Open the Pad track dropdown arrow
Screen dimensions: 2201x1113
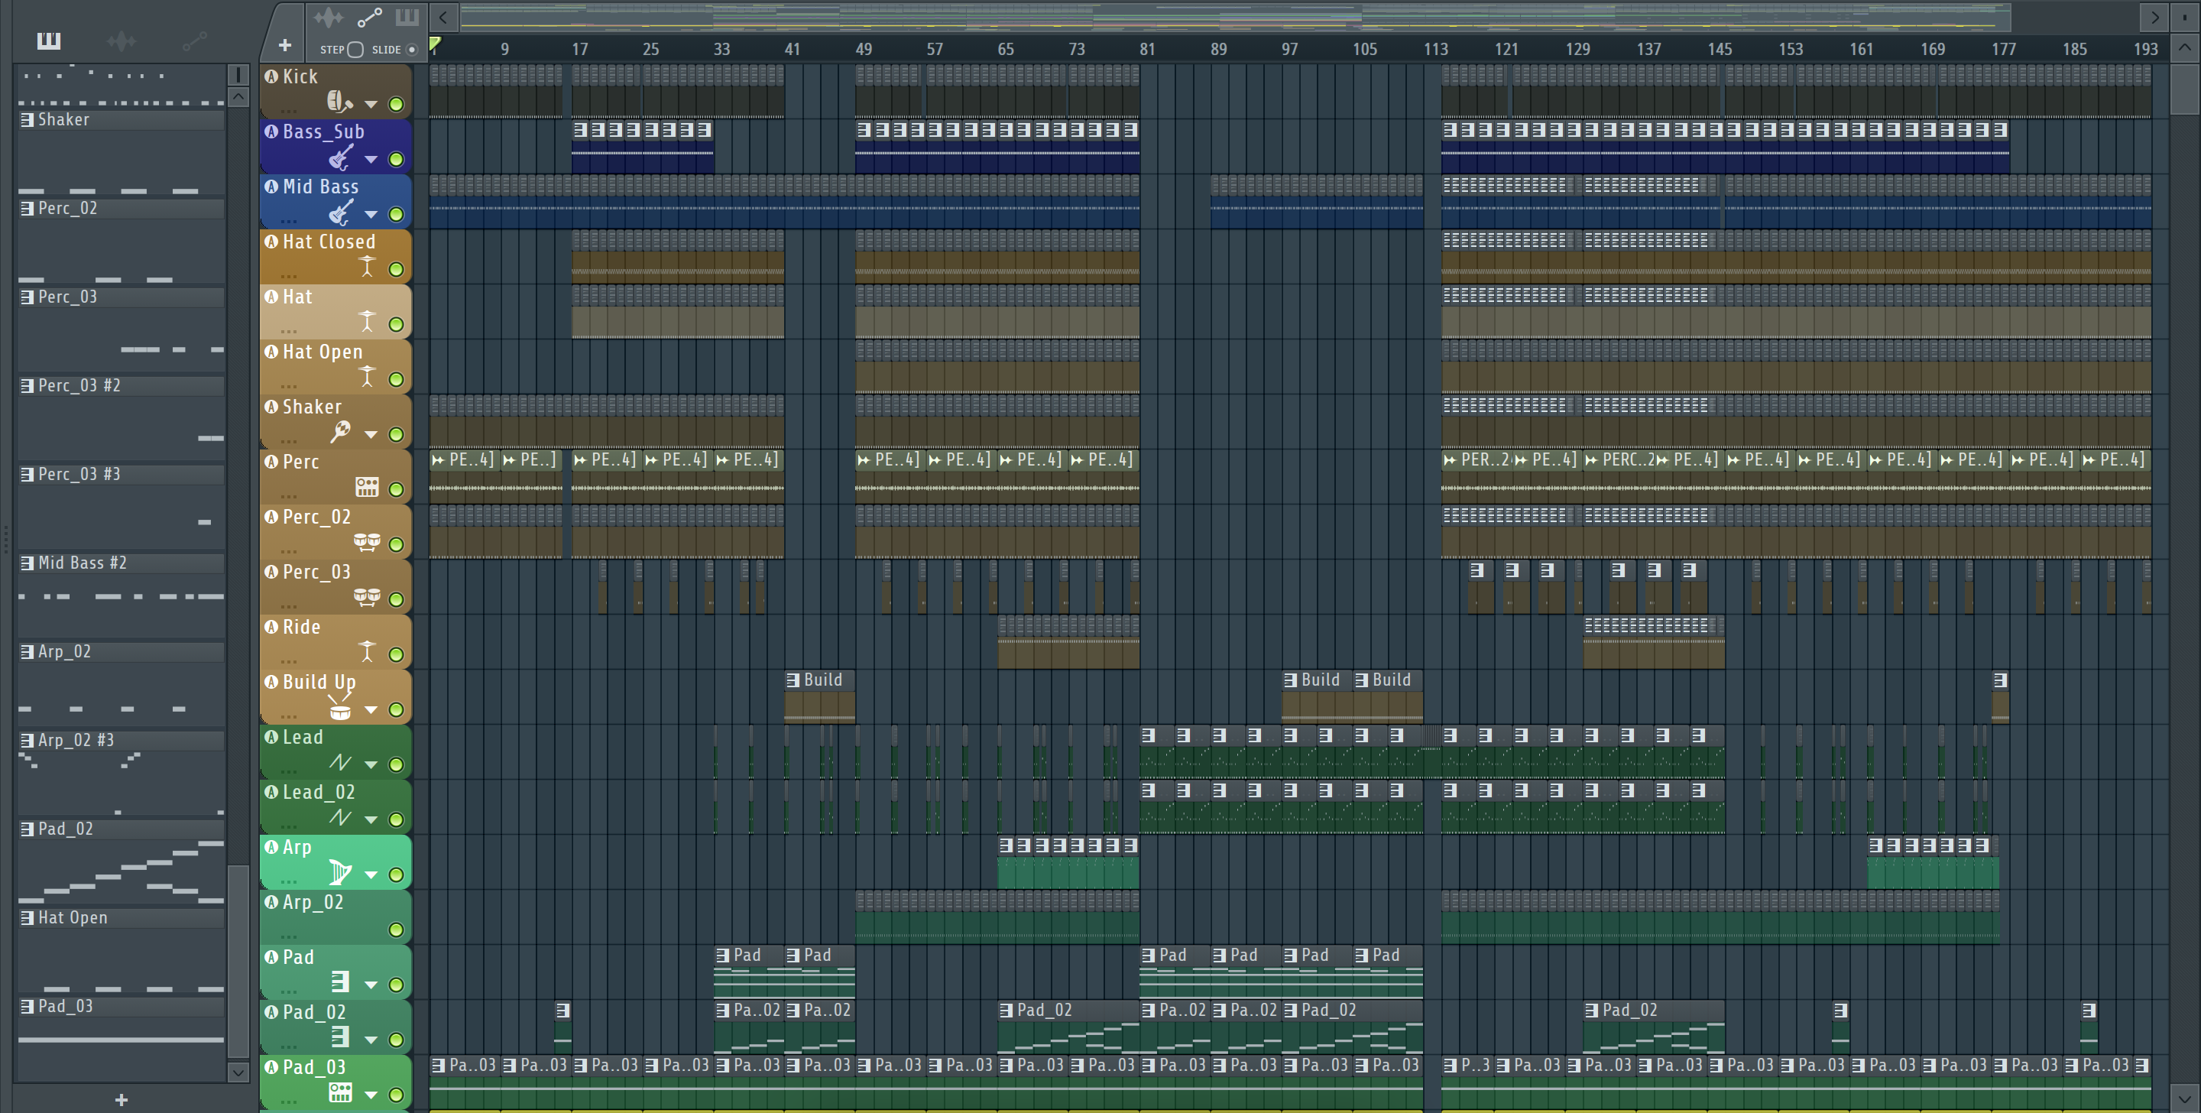[371, 985]
